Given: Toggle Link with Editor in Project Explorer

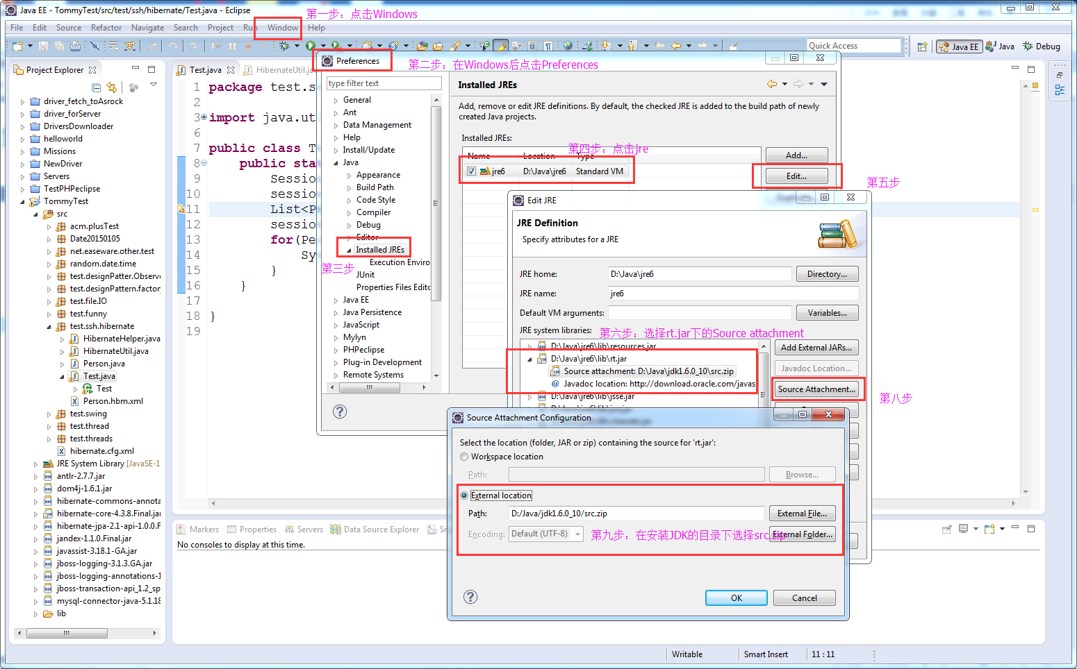Looking at the screenshot, I should tap(112, 87).
